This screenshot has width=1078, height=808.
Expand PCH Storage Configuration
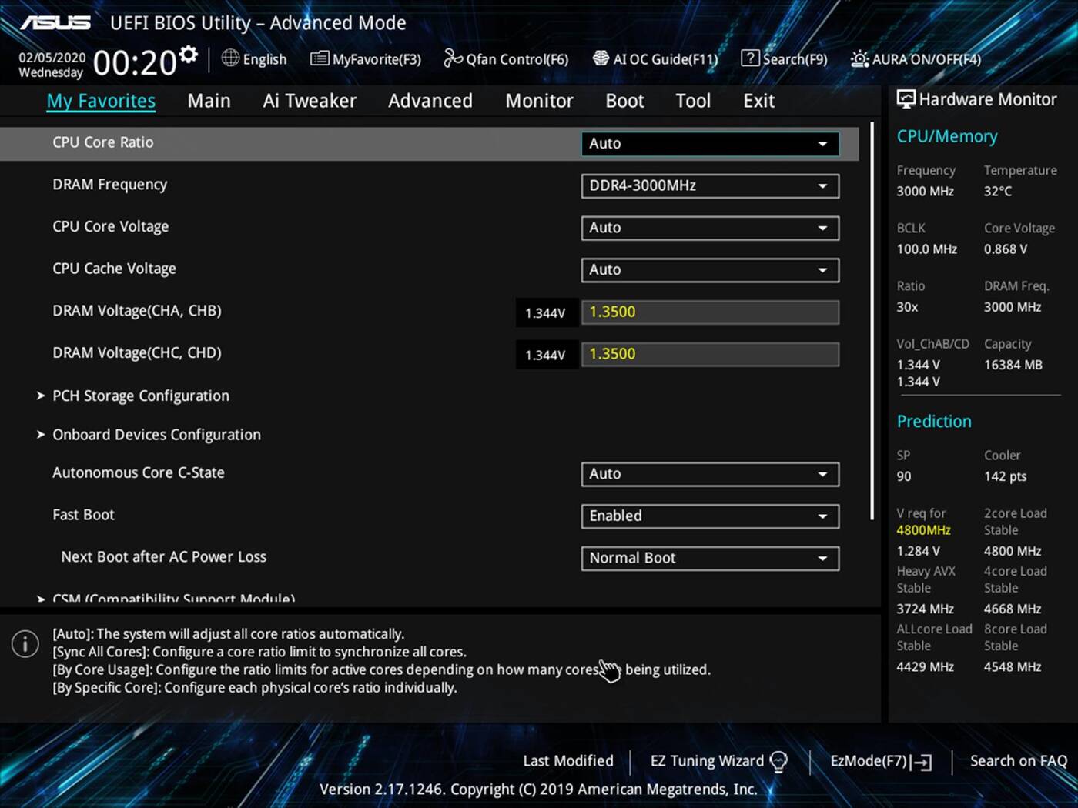coord(141,396)
